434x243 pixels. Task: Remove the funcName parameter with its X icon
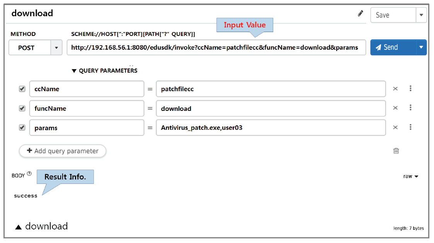point(395,108)
